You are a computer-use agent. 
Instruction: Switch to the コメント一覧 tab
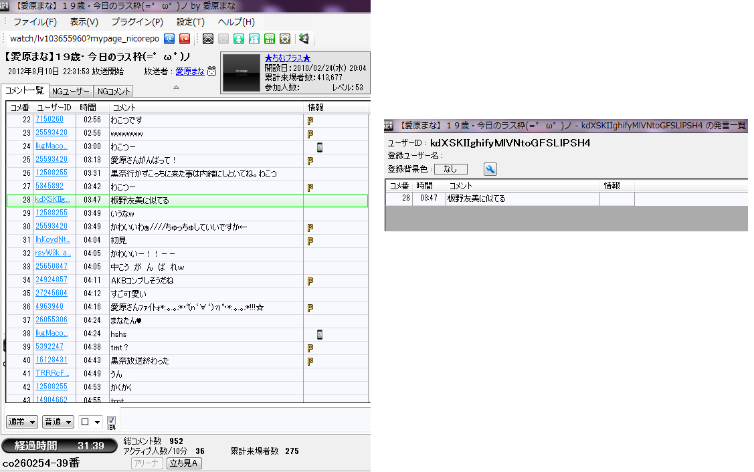[x=24, y=90]
